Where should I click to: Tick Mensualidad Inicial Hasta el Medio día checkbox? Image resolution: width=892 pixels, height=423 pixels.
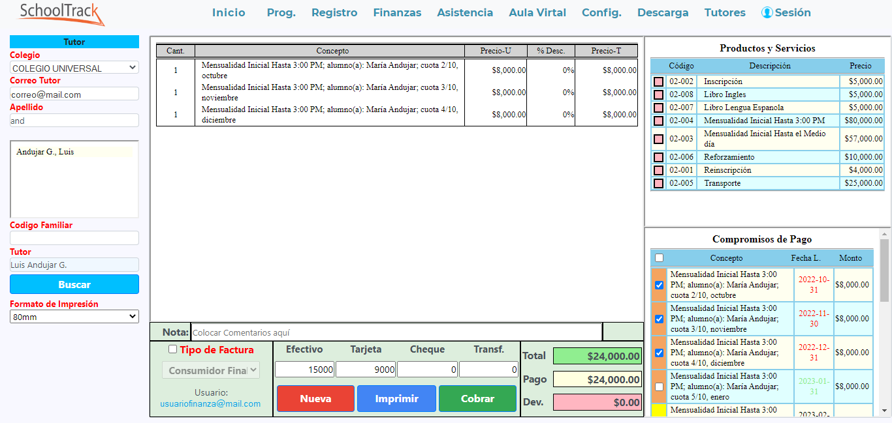click(x=658, y=139)
